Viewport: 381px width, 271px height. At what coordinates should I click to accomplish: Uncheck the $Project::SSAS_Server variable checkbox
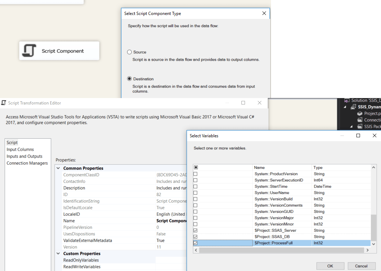195,230
